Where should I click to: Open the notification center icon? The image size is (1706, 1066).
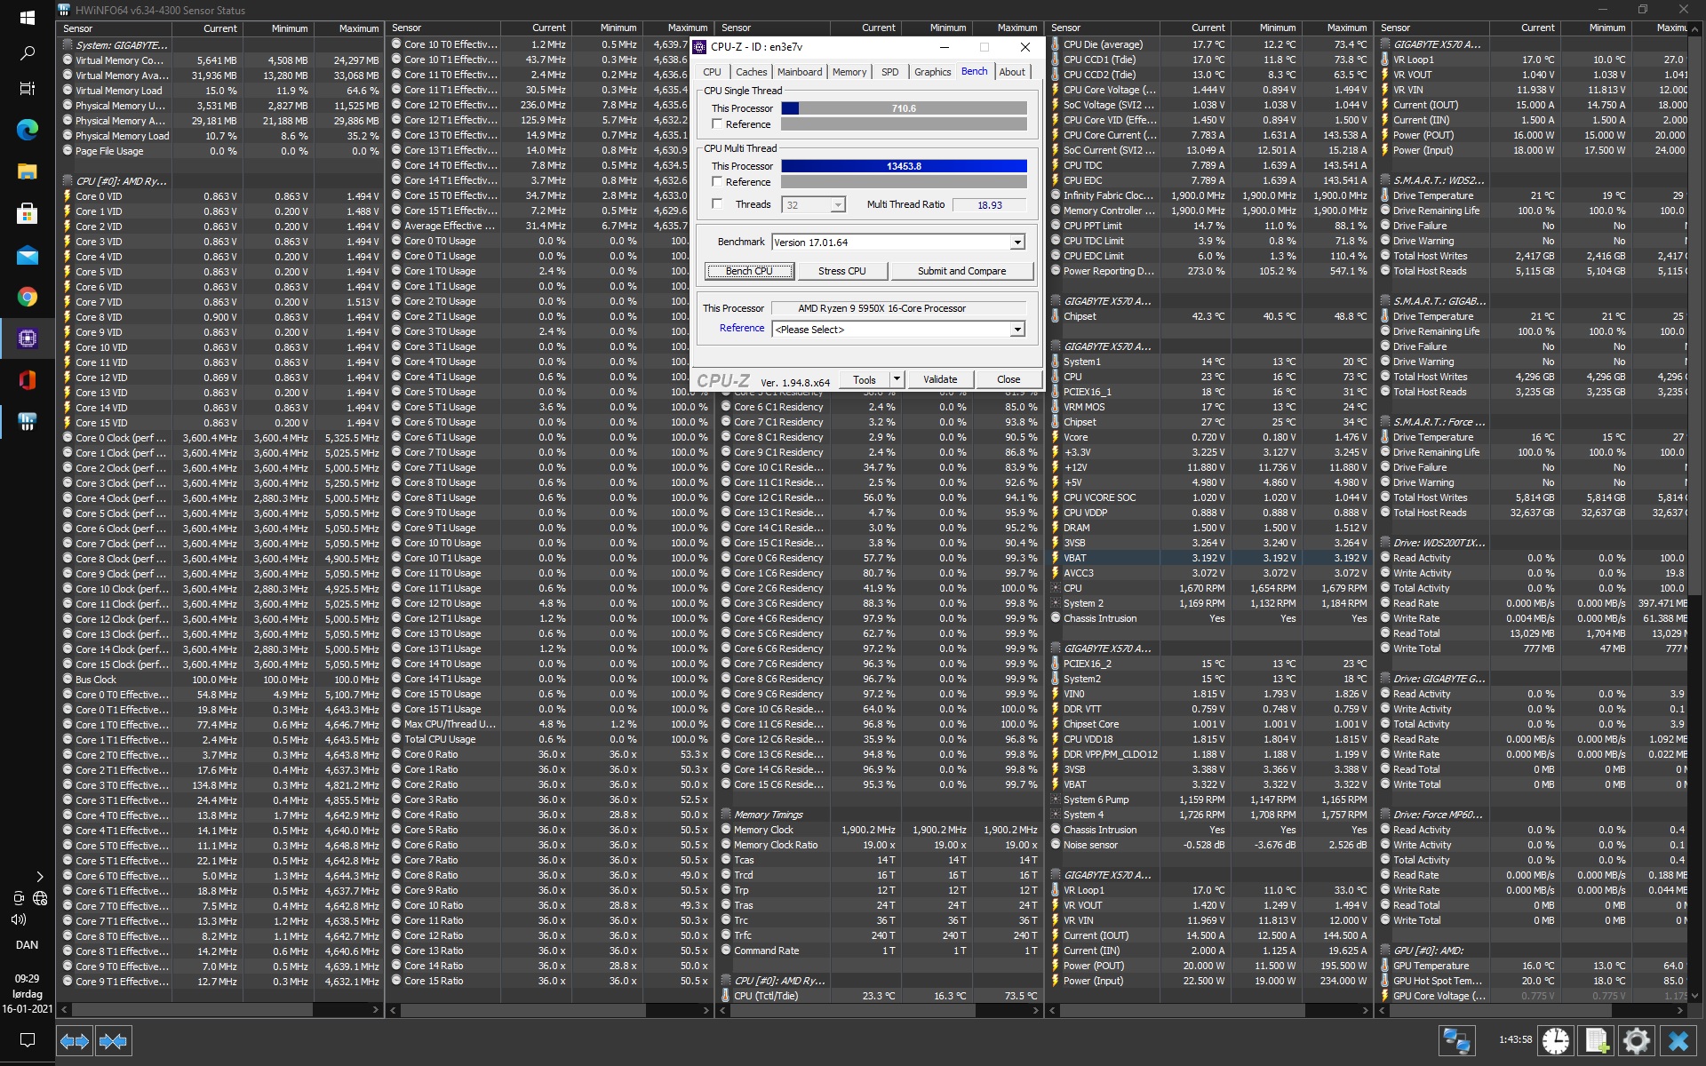click(27, 1039)
